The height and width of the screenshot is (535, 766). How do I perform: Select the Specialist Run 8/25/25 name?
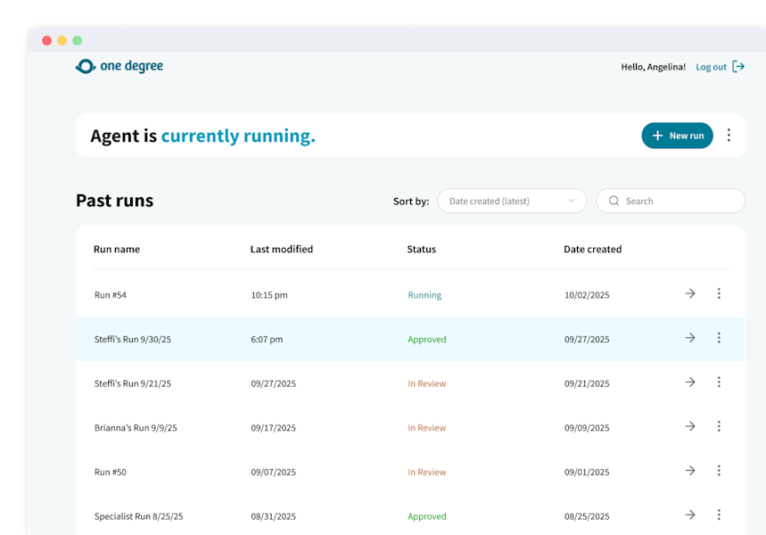139,516
